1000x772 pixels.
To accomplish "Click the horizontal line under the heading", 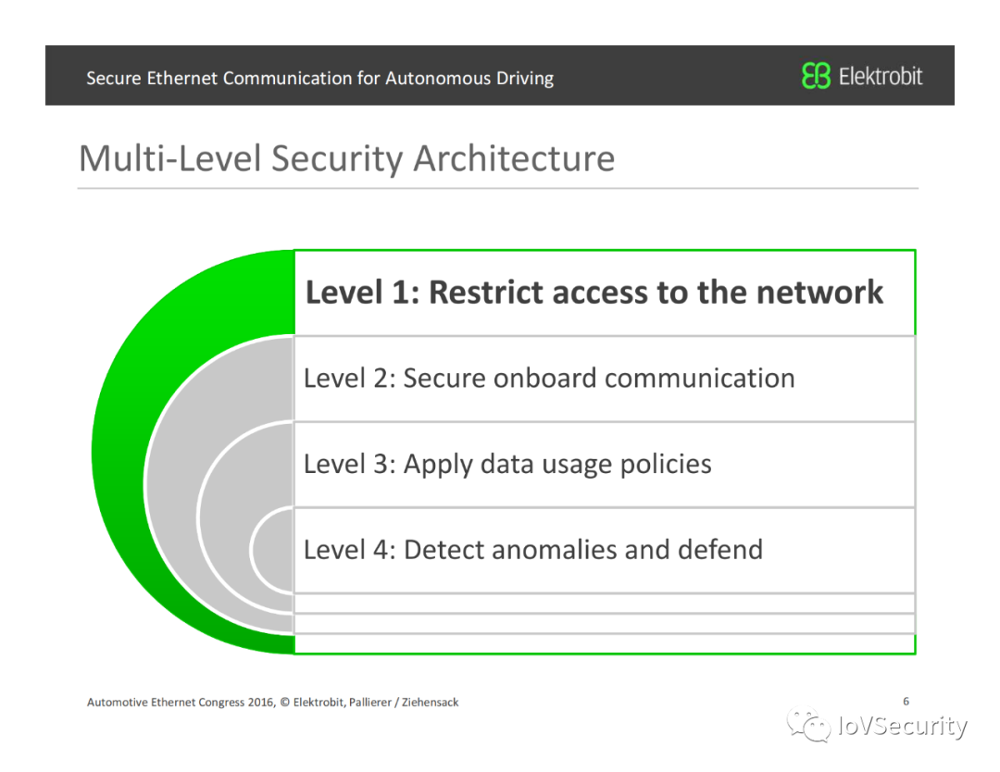I will click(498, 188).
